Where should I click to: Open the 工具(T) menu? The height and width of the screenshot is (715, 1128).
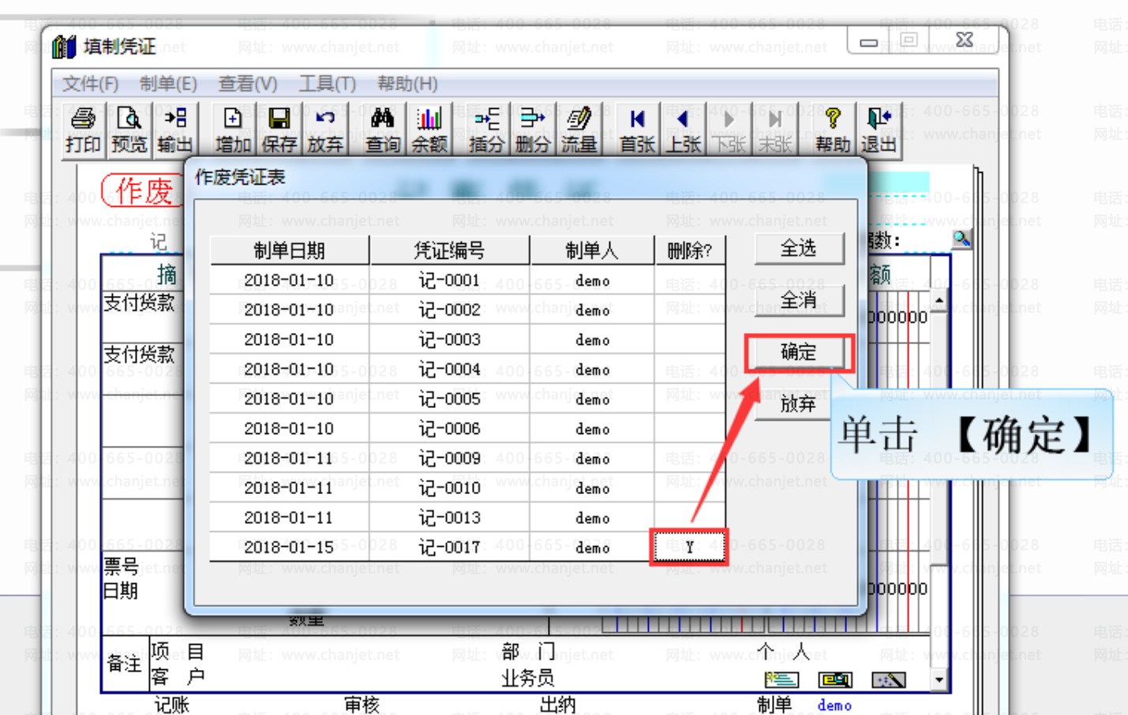pos(327,84)
